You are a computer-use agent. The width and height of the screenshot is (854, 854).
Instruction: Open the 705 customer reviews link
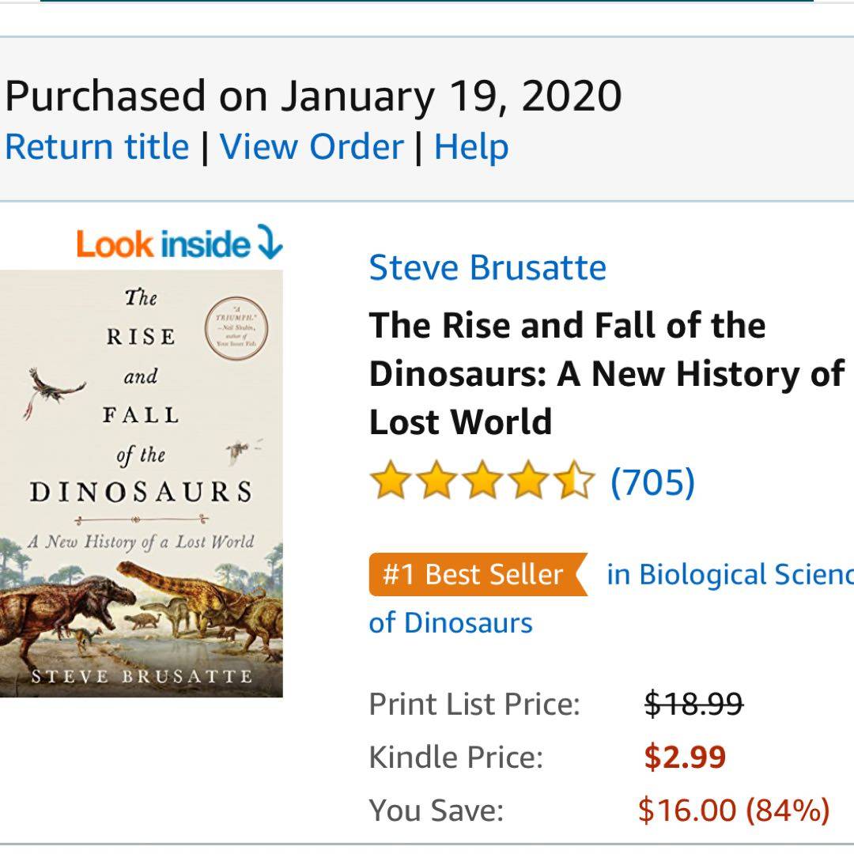coord(652,482)
